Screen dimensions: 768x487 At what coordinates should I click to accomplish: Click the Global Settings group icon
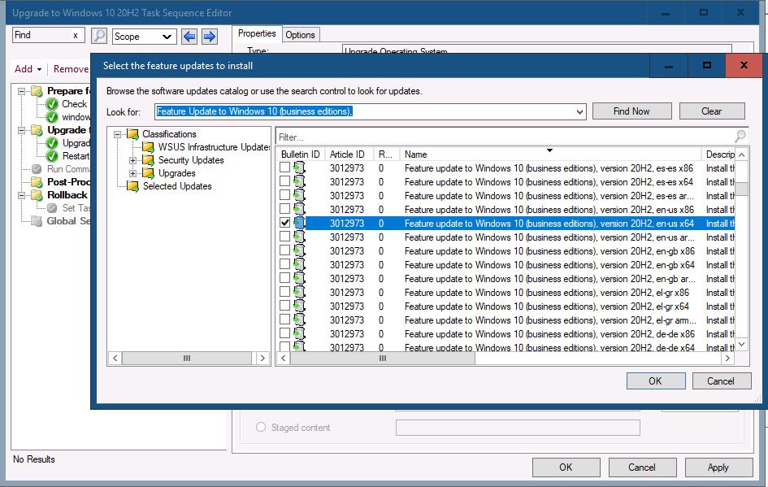coord(37,221)
